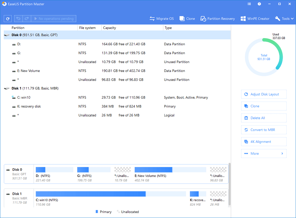
Task: Select 96.83 GB unallocated block in map
Action: coord(218,174)
